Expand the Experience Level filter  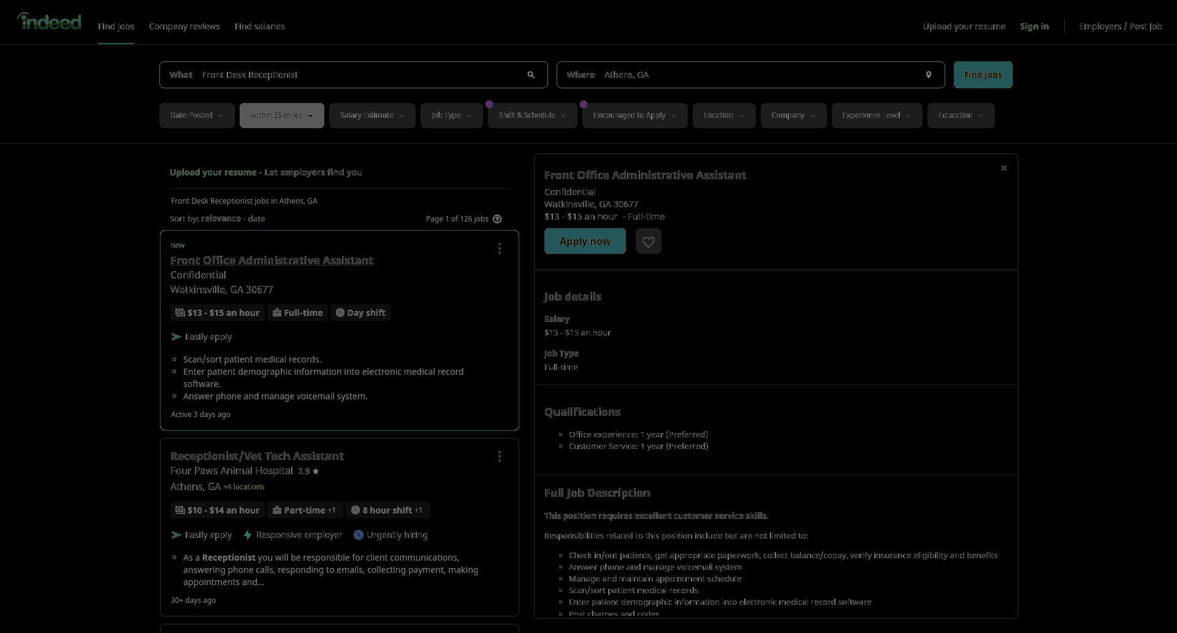click(877, 115)
